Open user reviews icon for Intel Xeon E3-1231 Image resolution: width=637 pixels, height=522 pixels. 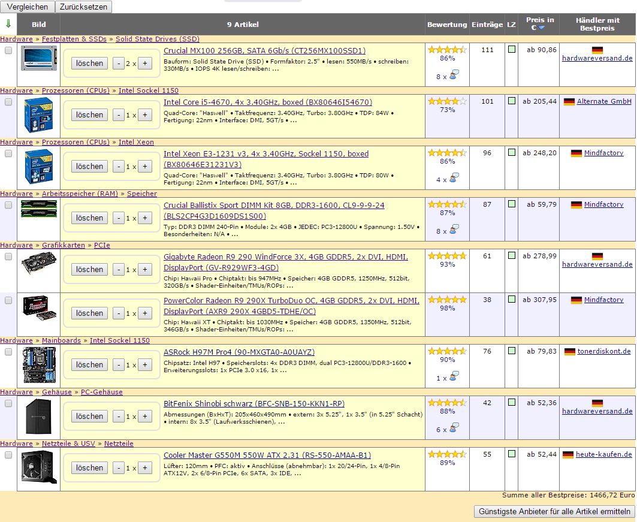pos(454,179)
